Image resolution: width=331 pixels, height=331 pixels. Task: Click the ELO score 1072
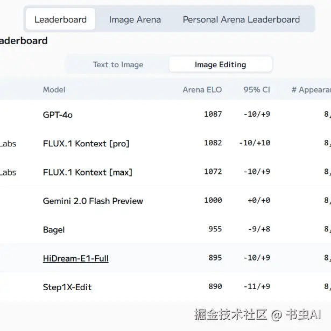coord(213,172)
